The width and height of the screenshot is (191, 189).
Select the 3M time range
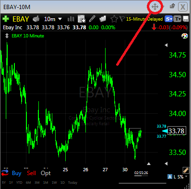[x=37, y=183]
